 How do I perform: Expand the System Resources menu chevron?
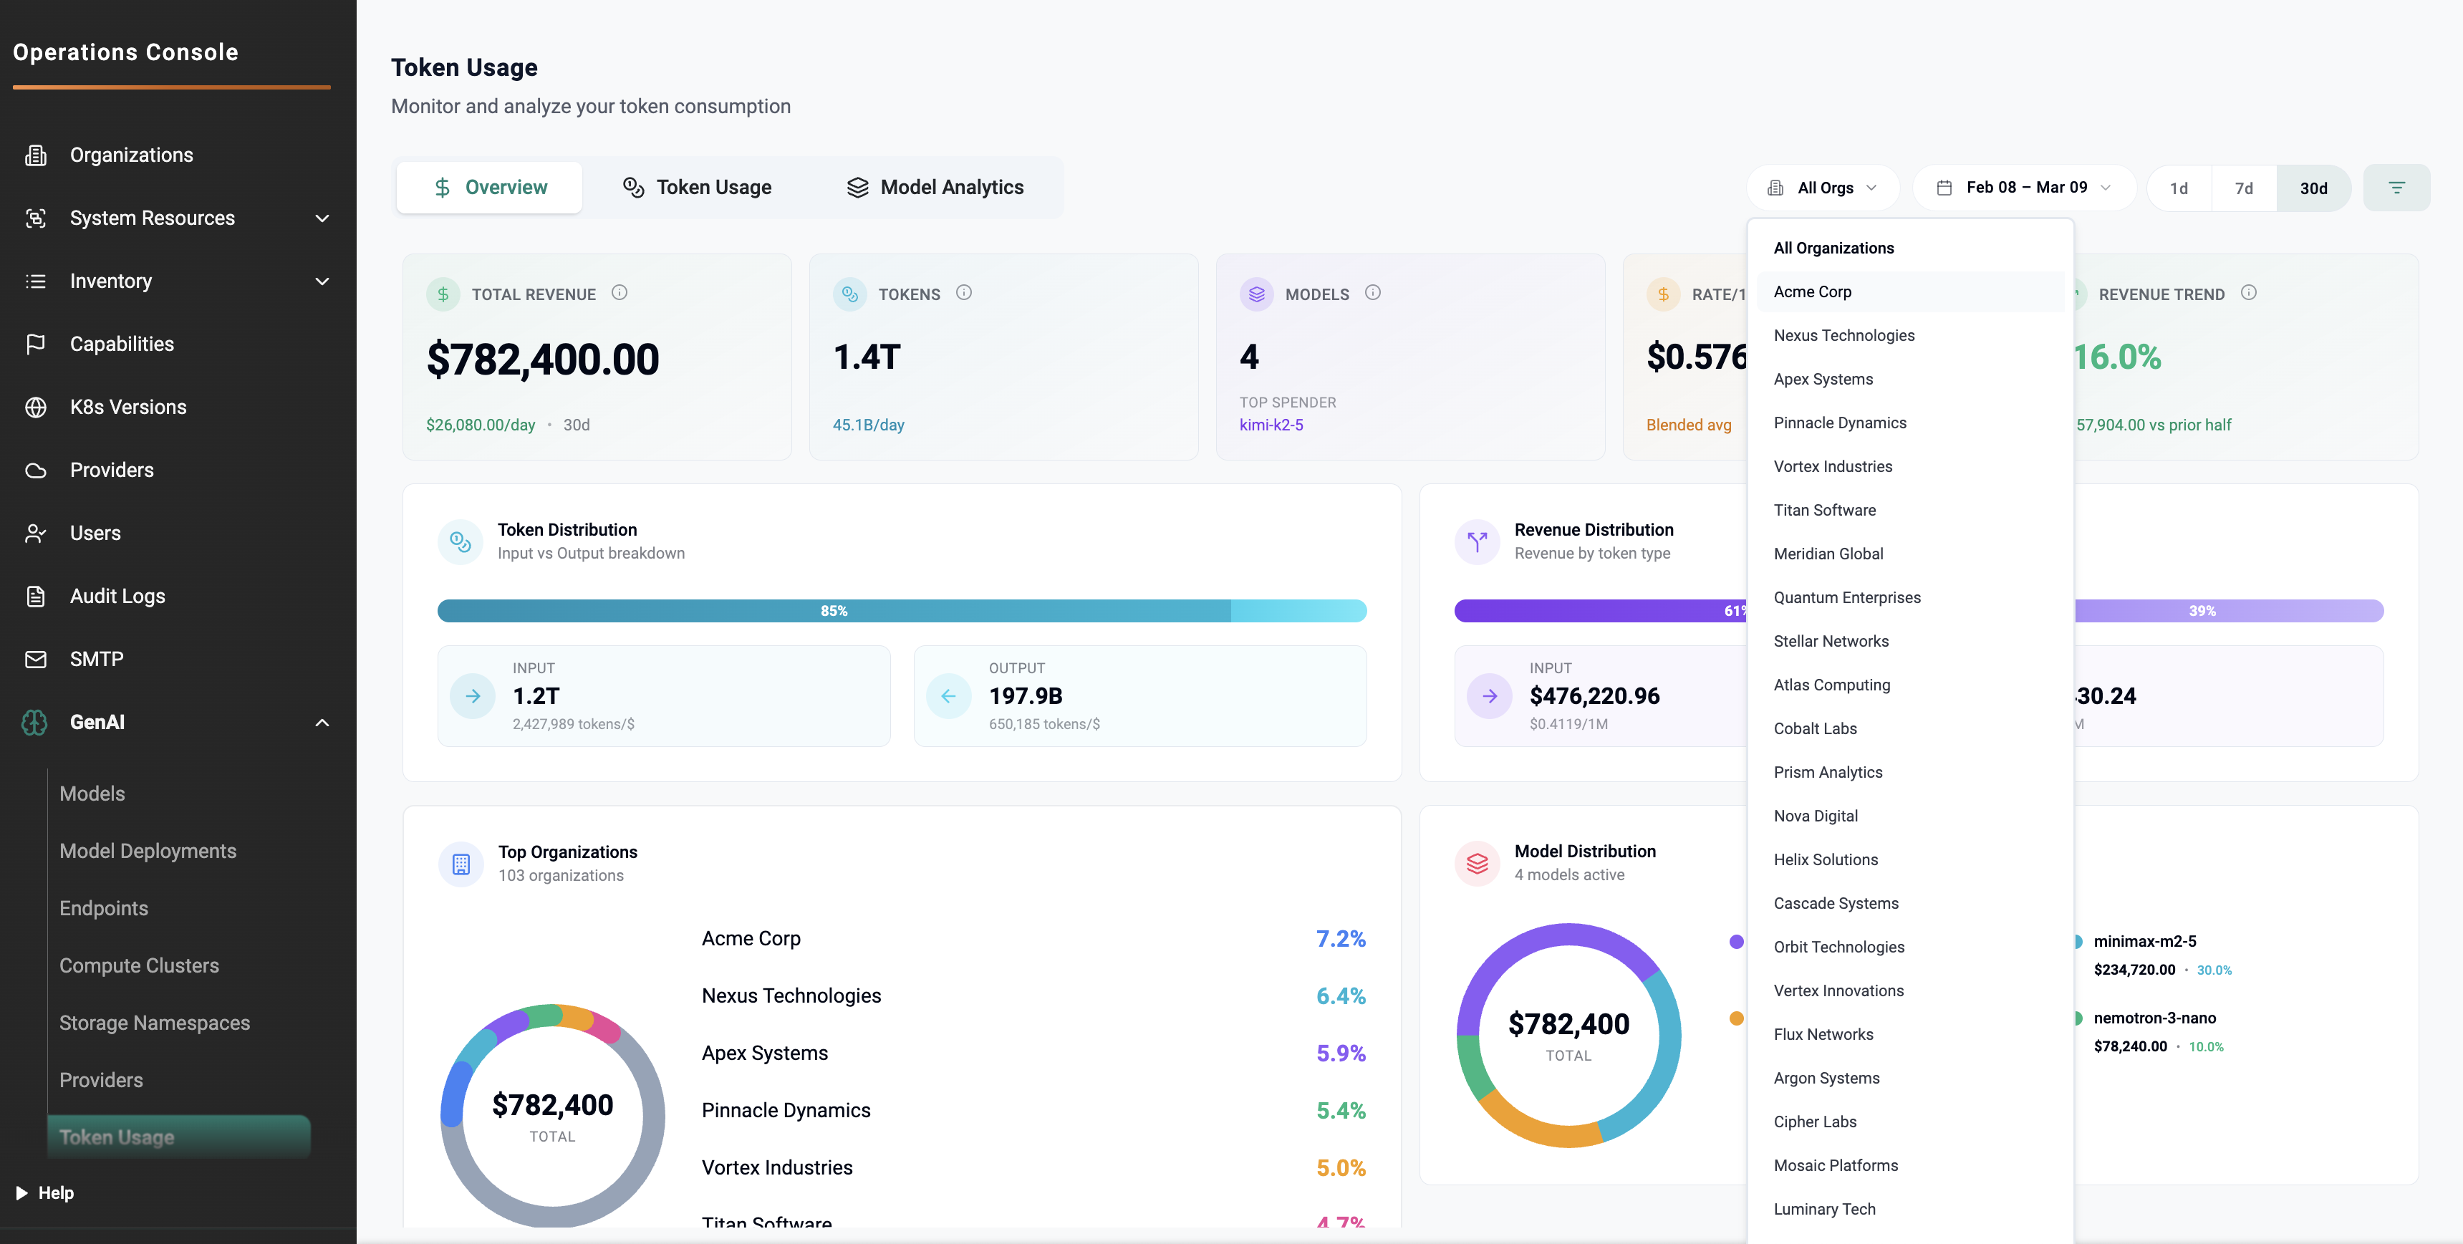[x=322, y=218]
